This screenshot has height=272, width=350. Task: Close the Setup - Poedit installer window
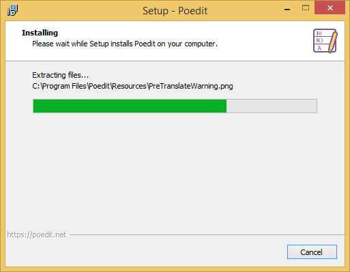coord(330,8)
